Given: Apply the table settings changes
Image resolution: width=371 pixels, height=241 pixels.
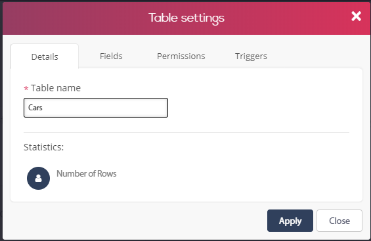Looking at the screenshot, I should [x=290, y=221].
